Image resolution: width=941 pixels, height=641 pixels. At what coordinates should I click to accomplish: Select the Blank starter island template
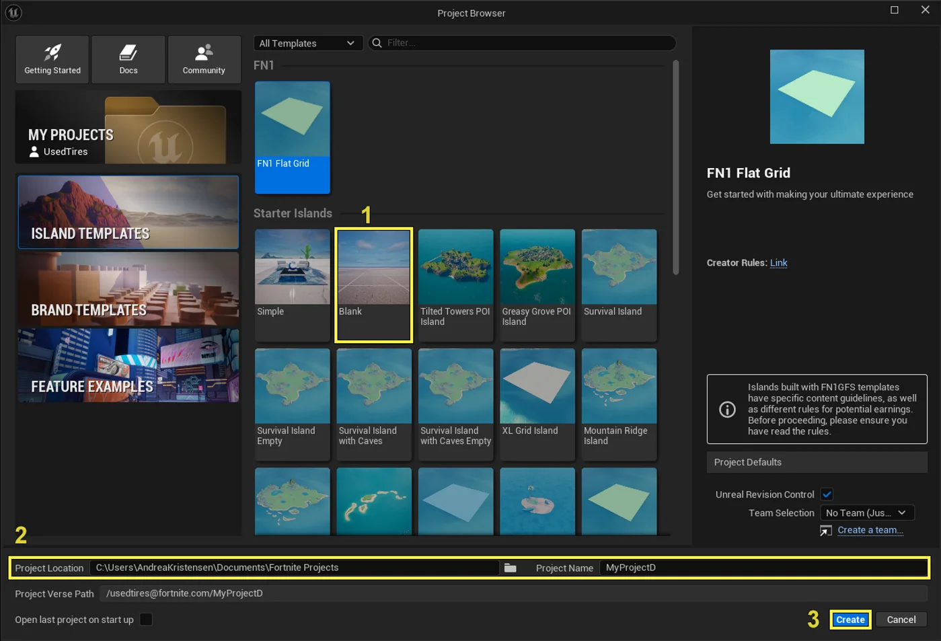pos(374,285)
